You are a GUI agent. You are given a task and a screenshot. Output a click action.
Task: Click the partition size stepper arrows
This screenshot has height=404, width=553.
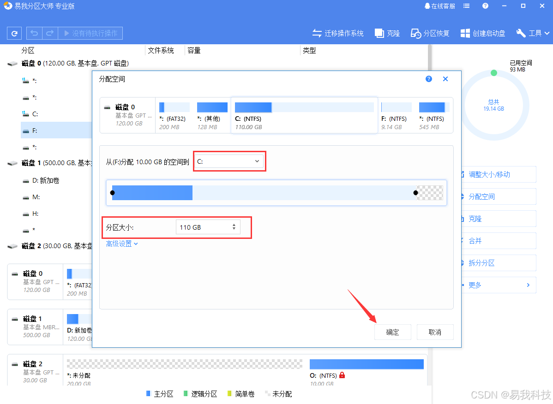tap(234, 227)
